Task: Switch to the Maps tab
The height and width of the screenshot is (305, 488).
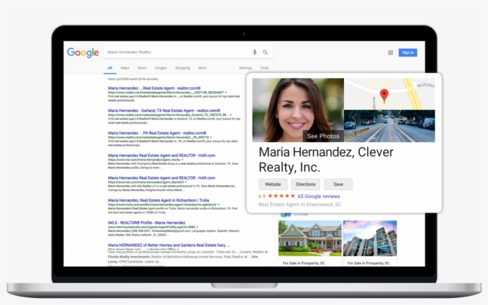Action: coord(125,68)
